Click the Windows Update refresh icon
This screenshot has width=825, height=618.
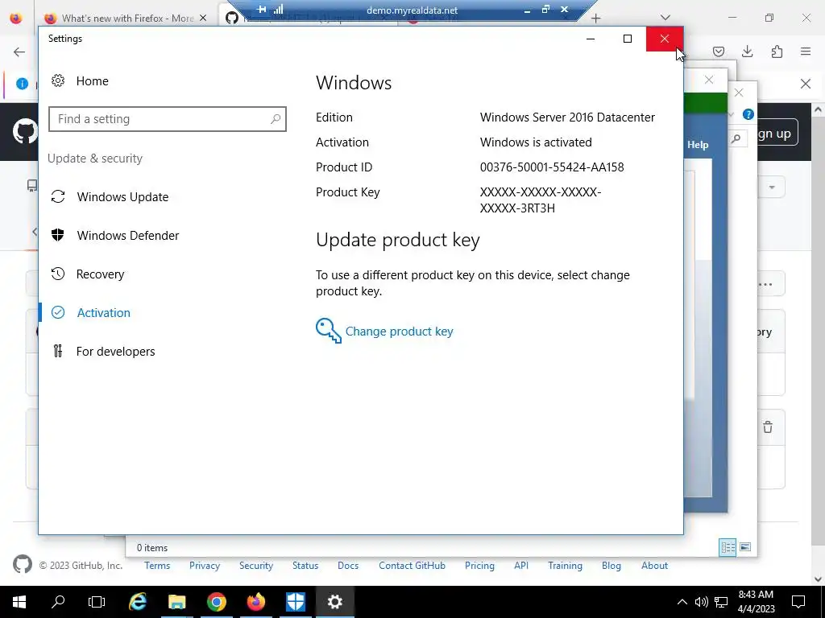pos(58,196)
